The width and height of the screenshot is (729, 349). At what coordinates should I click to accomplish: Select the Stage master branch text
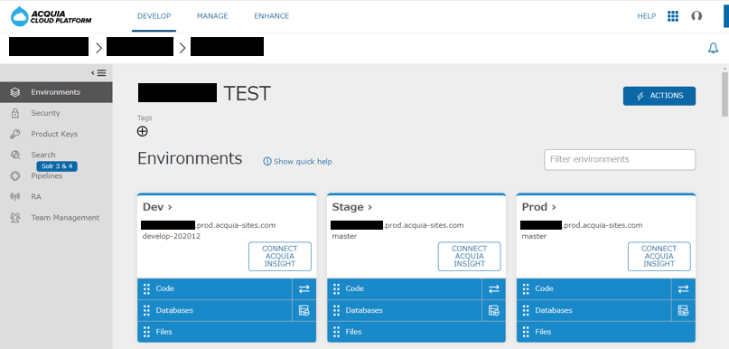click(x=344, y=236)
